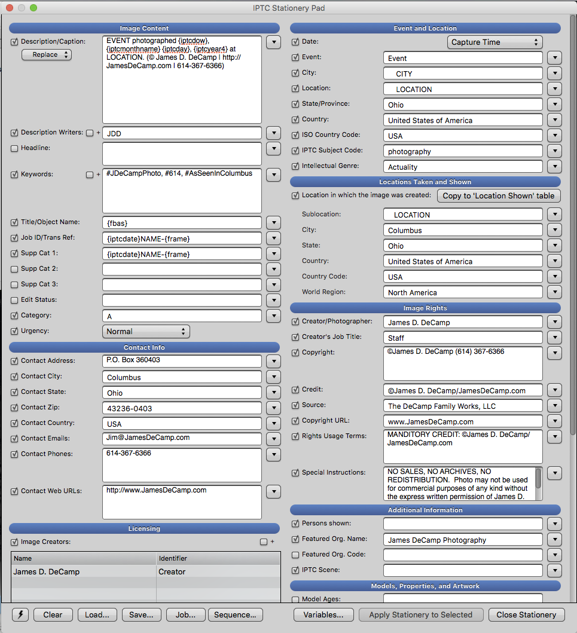The width and height of the screenshot is (577, 633).
Task: Toggle the Keywords checkbox
Action: pyautogui.click(x=14, y=175)
